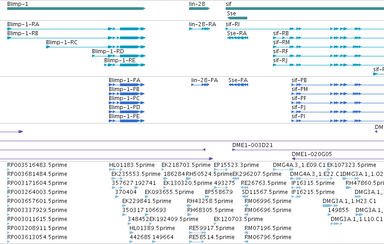Screen dimensions: 384x244
Task: Open the lin-28-RA transcript
Action: 203,24
